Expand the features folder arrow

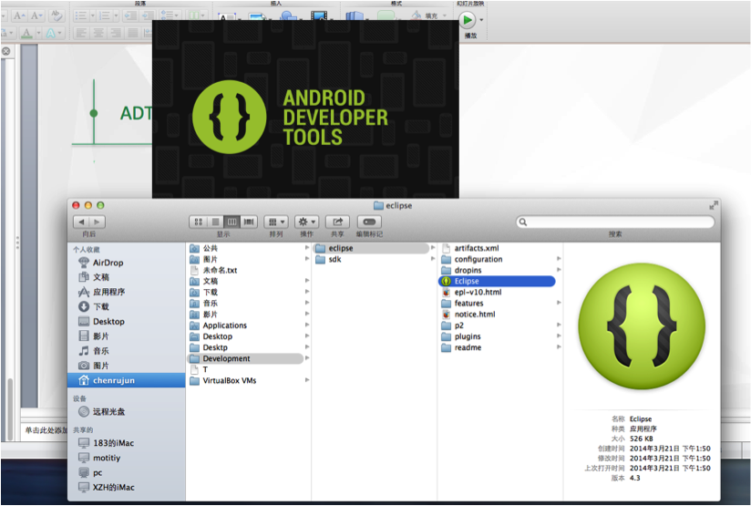(559, 304)
